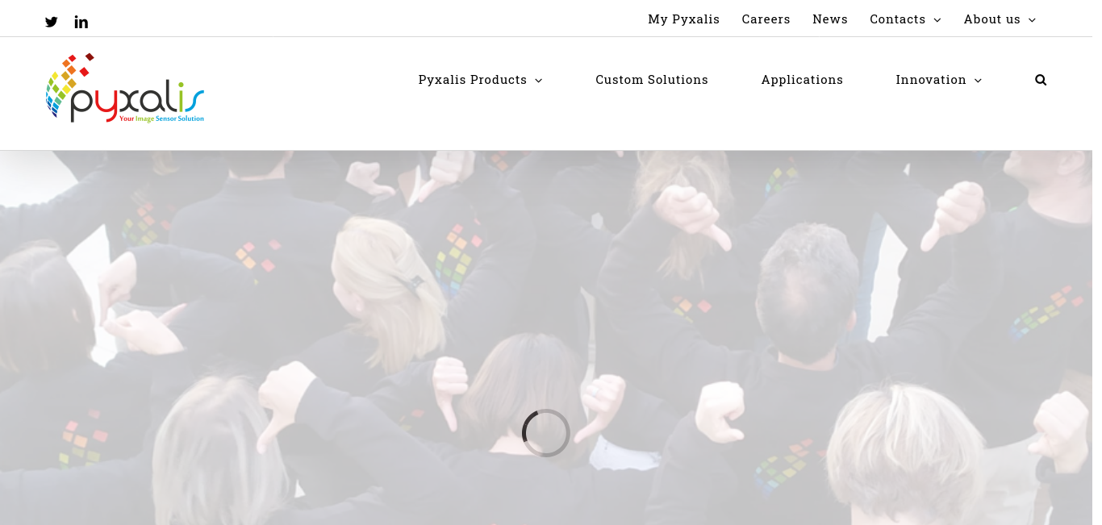Open the Applications page
Image resolution: width=1102 pixels, height=525 pixels.
(x=802, y=80)
